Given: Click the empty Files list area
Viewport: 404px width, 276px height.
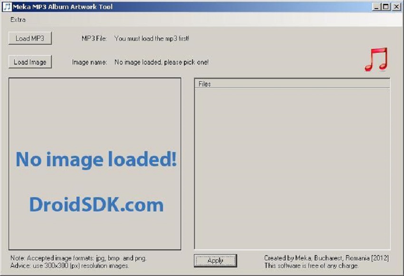Looking at the screenshot, I should pyautogui.click(x=292, y=169).
